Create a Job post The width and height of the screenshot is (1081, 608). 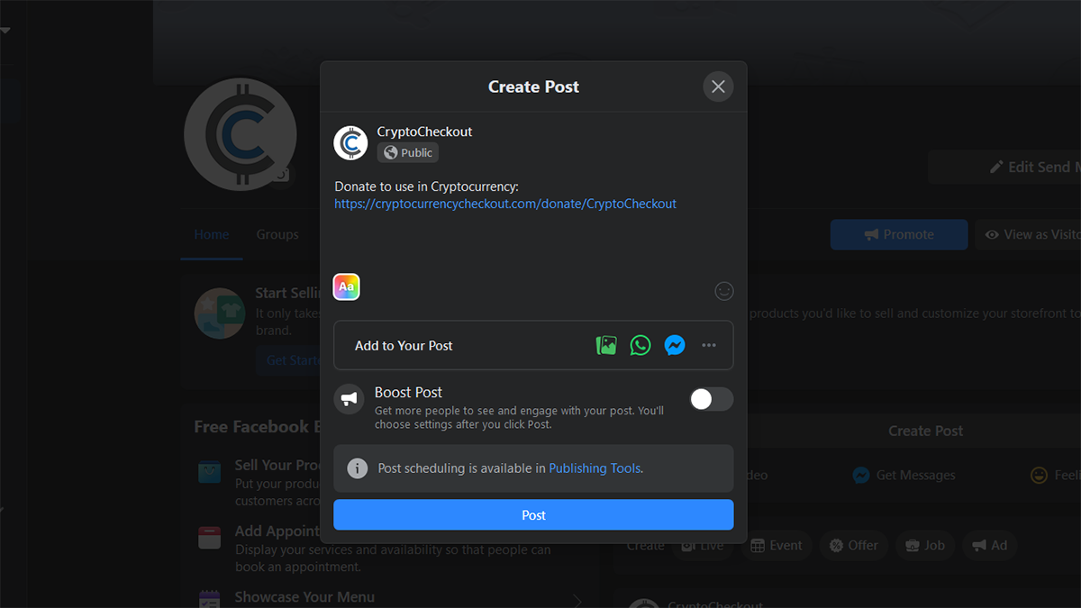click(x=925, y=545)
